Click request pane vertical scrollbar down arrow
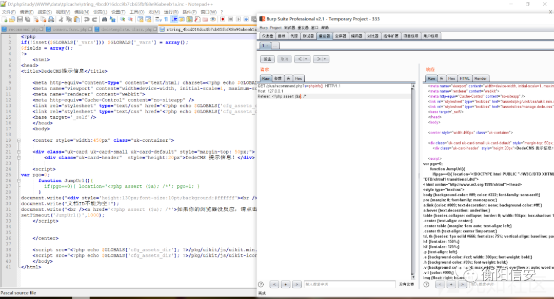The height and width of the screenshot is (299, 554). tap(413, 277)
